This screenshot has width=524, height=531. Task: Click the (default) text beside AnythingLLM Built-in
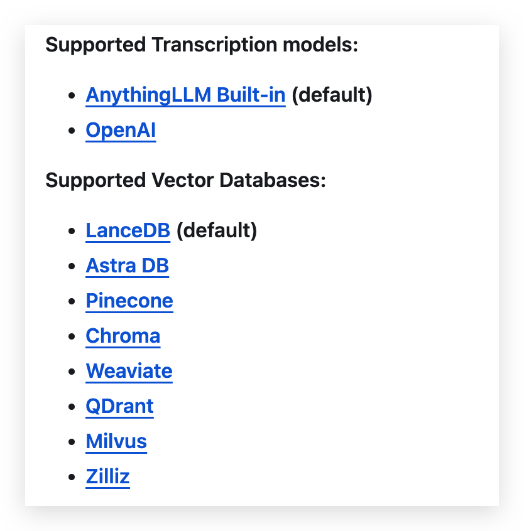pos(332,95)
